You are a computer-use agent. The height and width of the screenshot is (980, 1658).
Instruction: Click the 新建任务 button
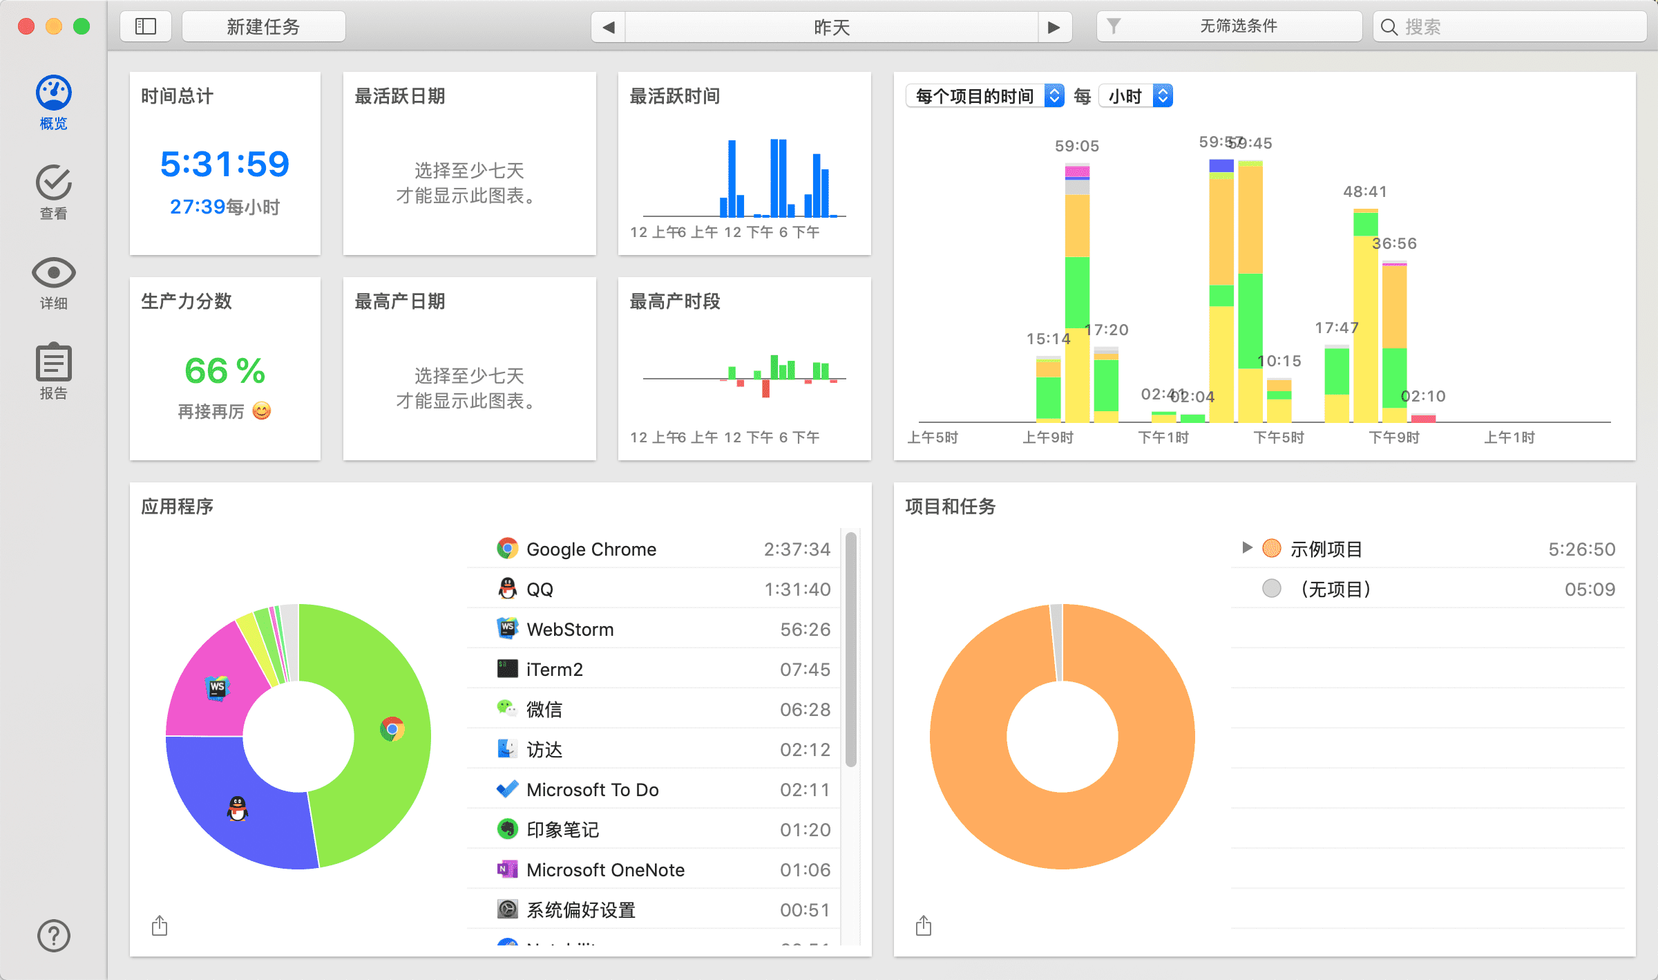[x=263, y=26]
